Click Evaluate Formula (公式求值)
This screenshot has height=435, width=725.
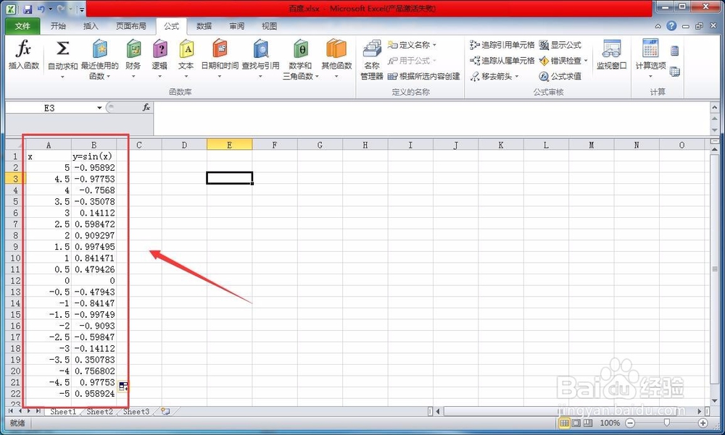tap(560, 76)
